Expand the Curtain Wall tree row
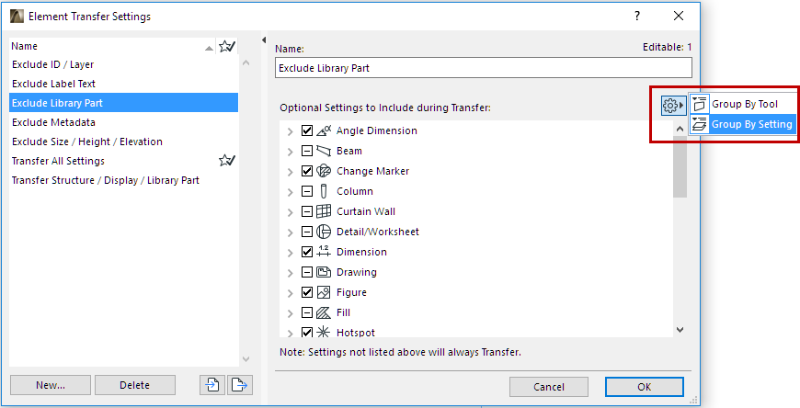This screenshot has width=800, height=408. tap(290, 212)
